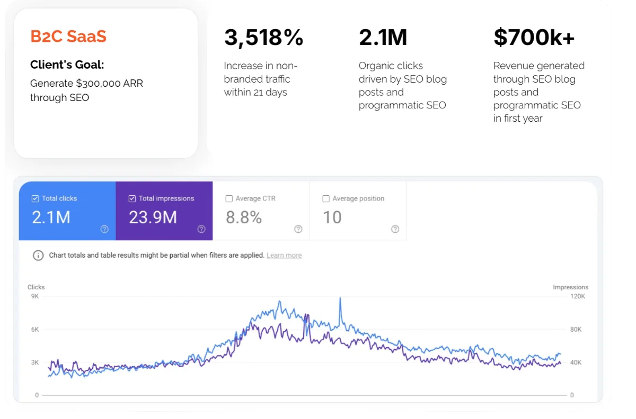Open help icon on Average CTR card
Image resolution: width=636 pixels, height=419 pixels.
pyautogui.click(x=298, y=229)
